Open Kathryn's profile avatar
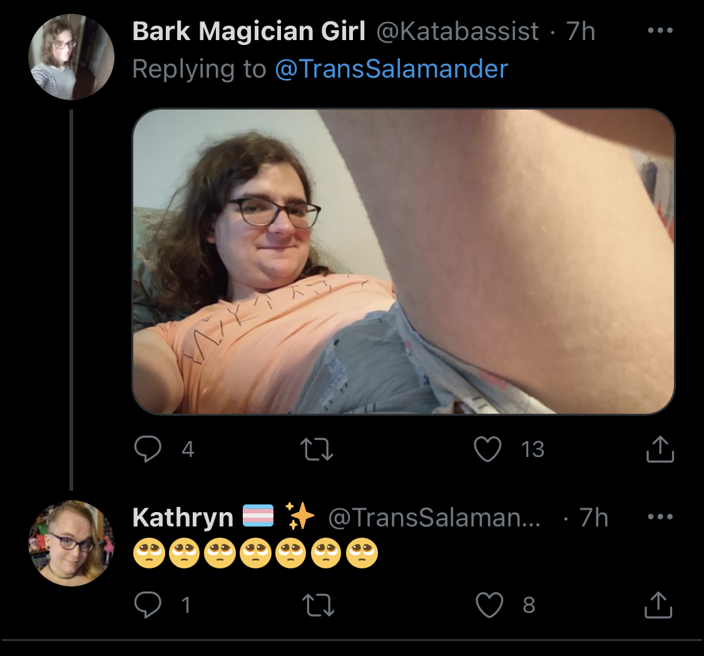Image resolution: width=704 pixels, height=656 pixels. [71, 543]
